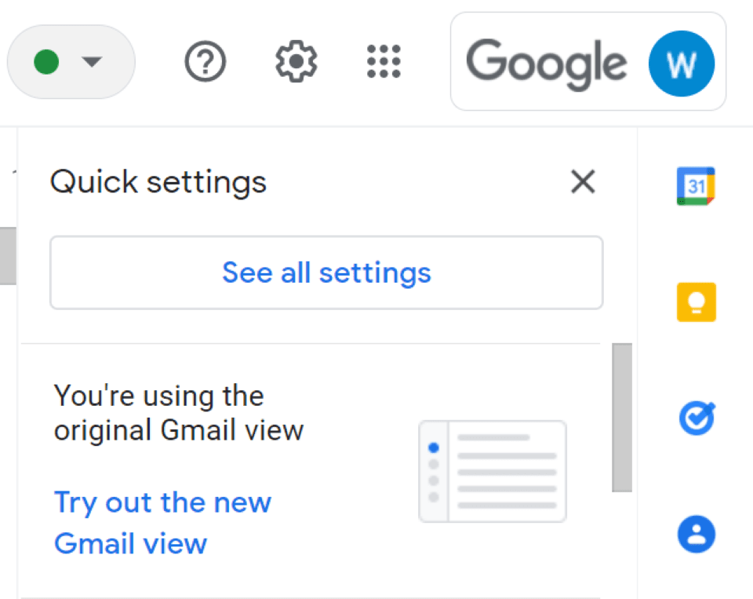The width and height of the screenshot is (753, 599).
Task: Click the settings gear icon
Action: point(295,61)
